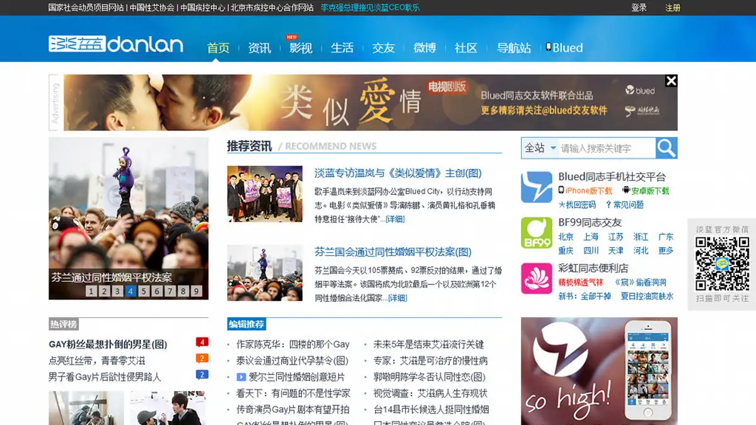
Task: Click the danlan site logo
Action: point(116,44)
